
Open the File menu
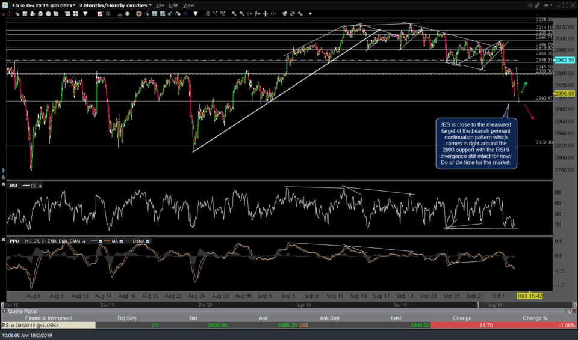point(160,5)
